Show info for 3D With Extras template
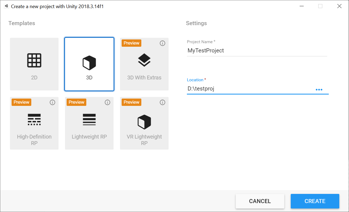Screen dimensions: 349x212 (x=162, y=43)
